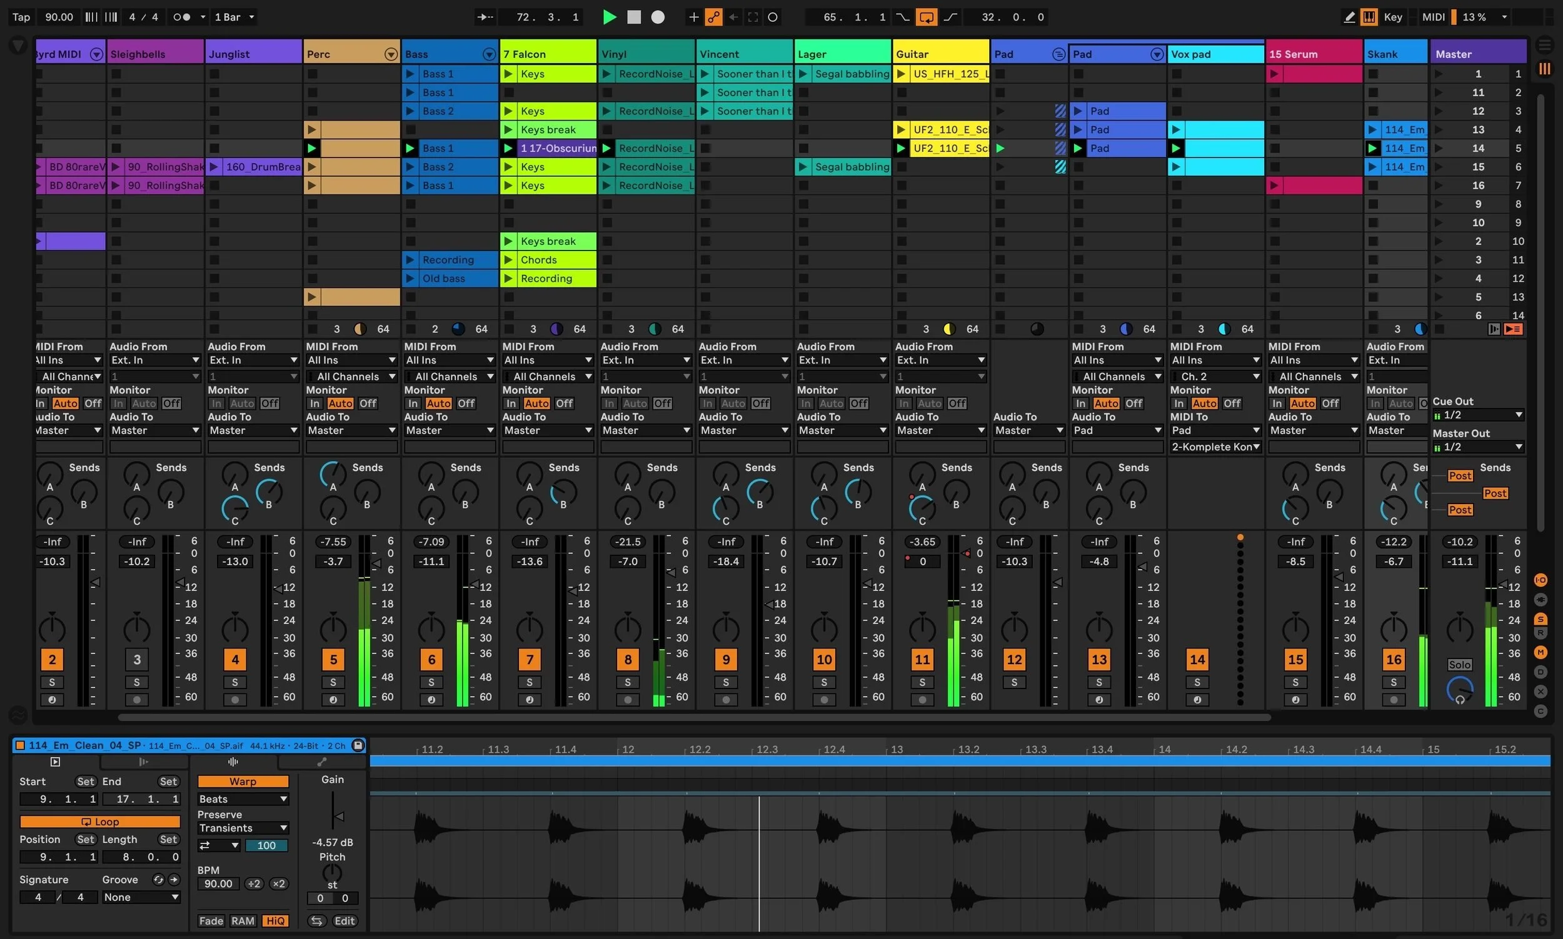This screenshot has height=939, width=1563.
Task: Click the HiQ button in clip view
Action: (274, 921)
